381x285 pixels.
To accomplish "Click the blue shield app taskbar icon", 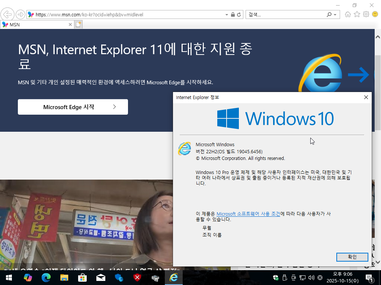I will pyautogui.click(x=119, y=278).
